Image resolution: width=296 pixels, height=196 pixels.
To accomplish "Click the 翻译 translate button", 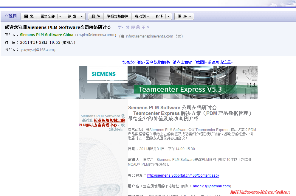I will 159,16.
